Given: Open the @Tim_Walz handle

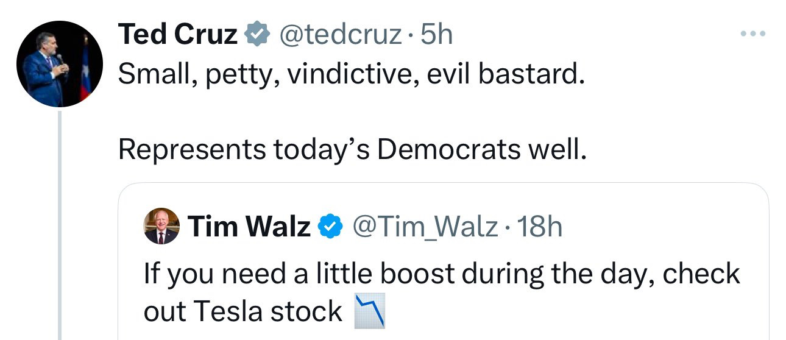Looking at the screenshot, I should [425, 227].
